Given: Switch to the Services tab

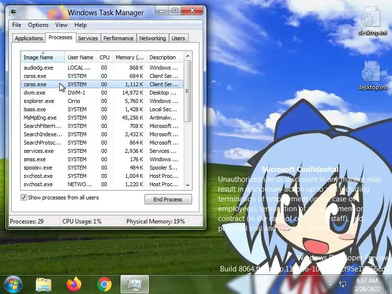Looking at the screenshot, I should pyautogui.click(x=88, y=38).
